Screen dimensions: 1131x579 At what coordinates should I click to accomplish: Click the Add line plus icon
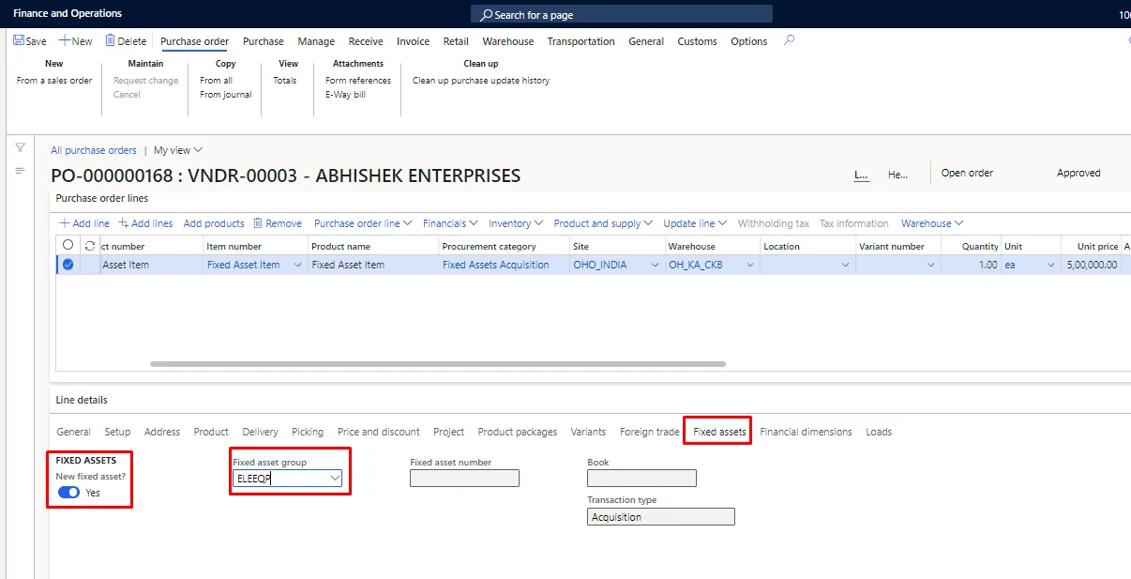tap(65, 223)
